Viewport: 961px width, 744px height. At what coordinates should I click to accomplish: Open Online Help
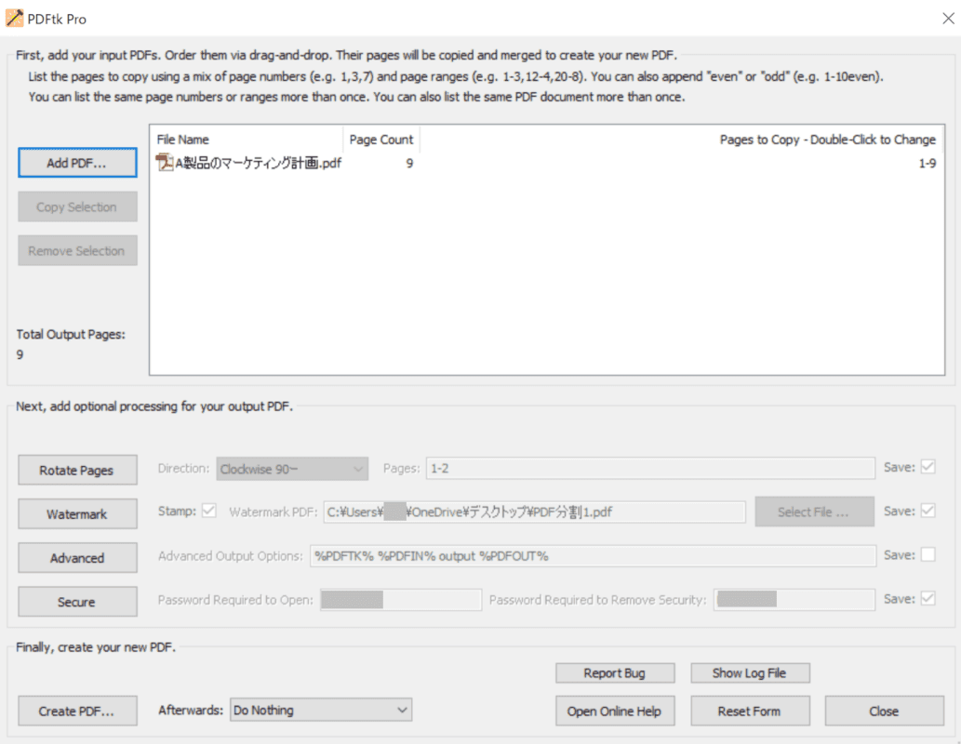pos(615,711)
